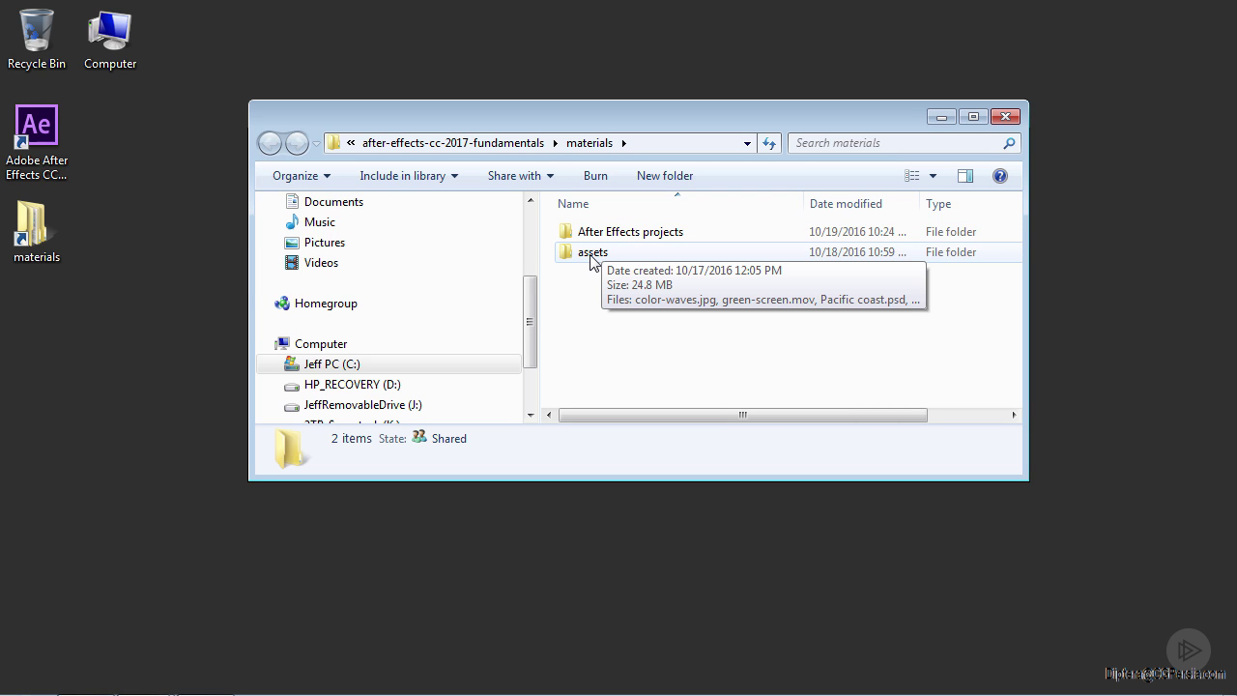The width and height of the screenshot is (1237, 696).
Task: Toggle the preview pane button
Action: coord(964,176)
